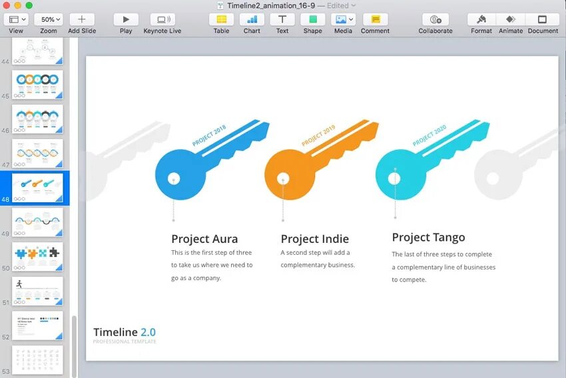
Task: Select the PROJECT 2020 label
Action: tap(429, 135)
